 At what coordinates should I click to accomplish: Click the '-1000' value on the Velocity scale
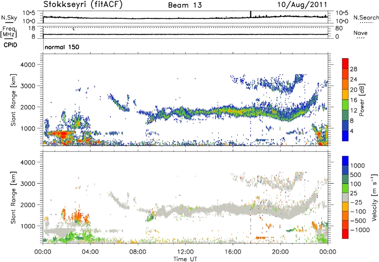(360, 230)
